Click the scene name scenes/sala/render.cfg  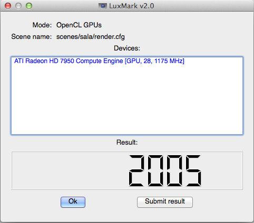pos(91,37)
